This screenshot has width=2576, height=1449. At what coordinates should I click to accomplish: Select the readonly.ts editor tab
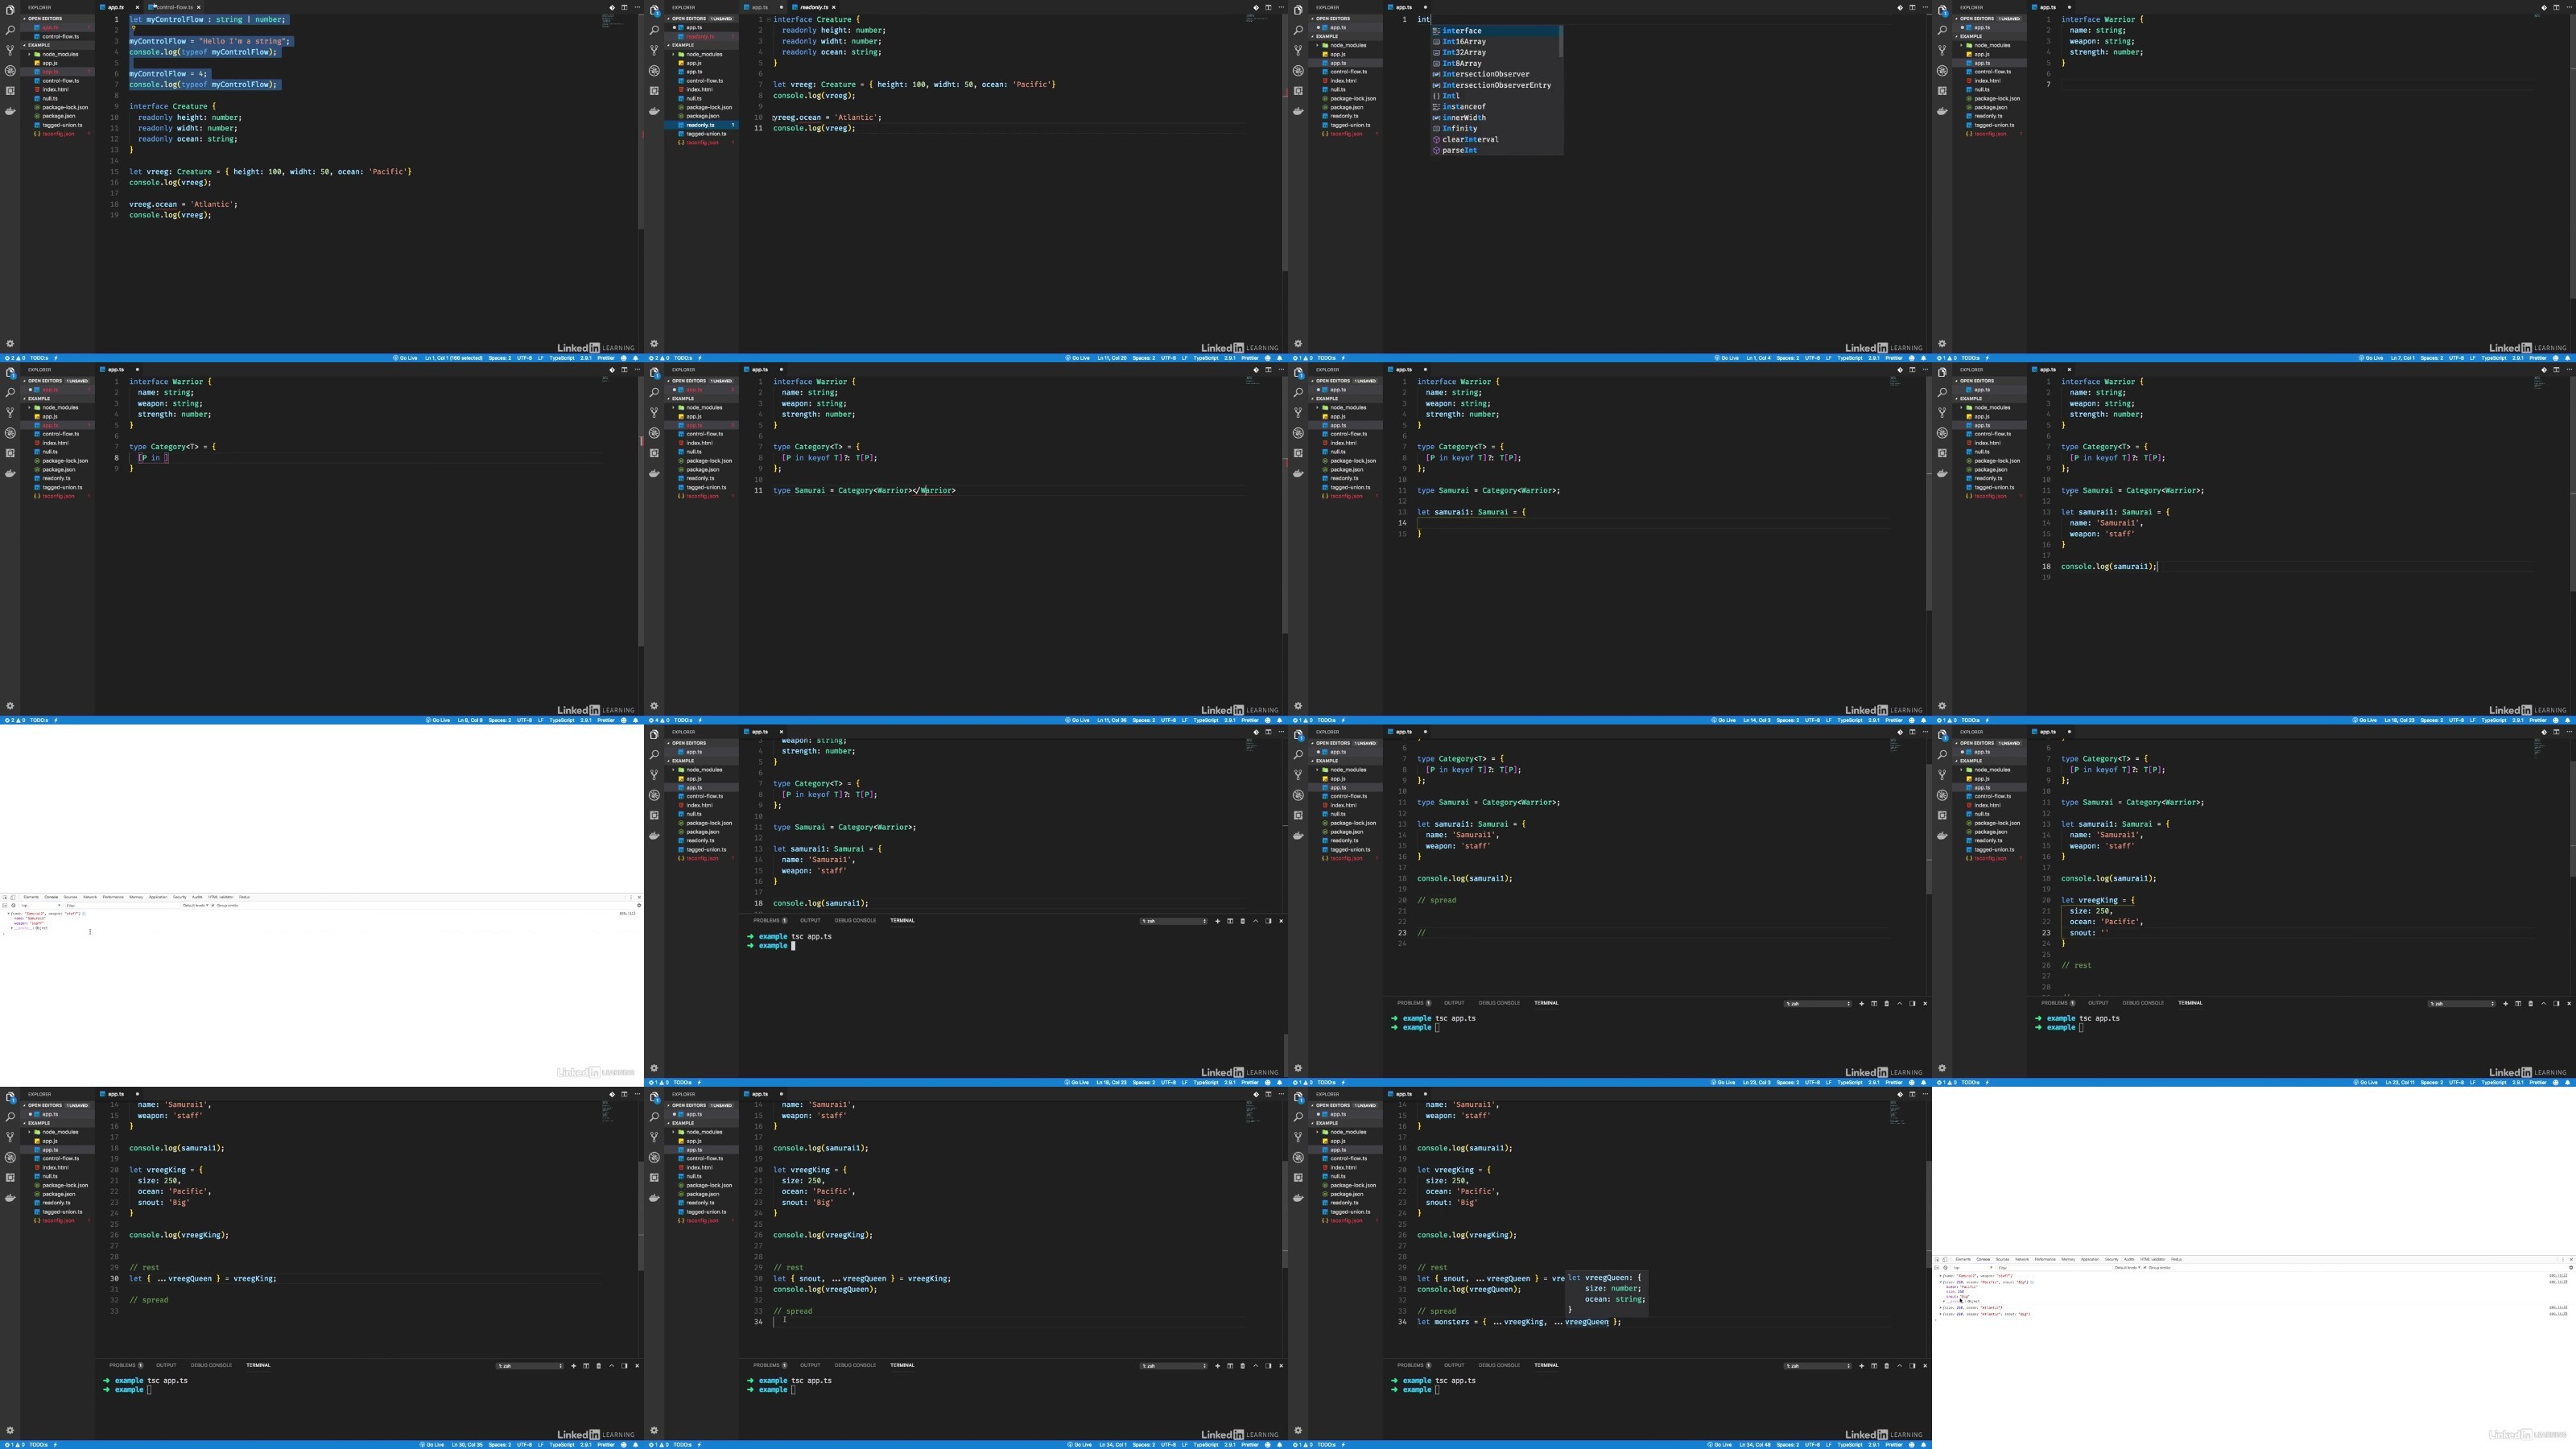tap(814, 7)
